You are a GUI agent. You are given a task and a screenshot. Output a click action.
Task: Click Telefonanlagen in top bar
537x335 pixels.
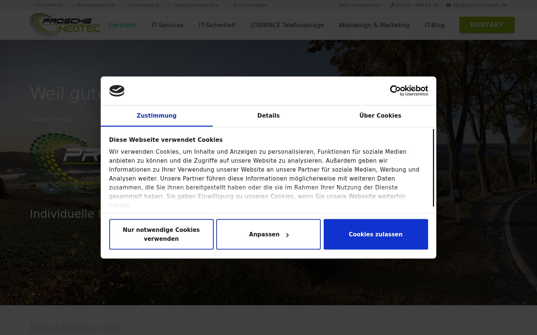[249, 5]
